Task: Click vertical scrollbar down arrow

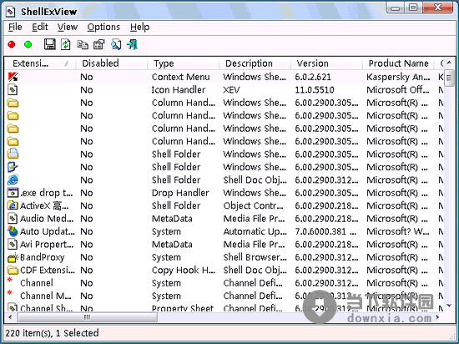Action: (x=449, y=306)
